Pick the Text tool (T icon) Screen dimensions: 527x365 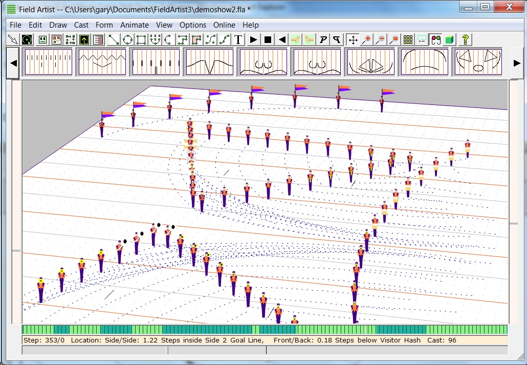coord(238,39)
